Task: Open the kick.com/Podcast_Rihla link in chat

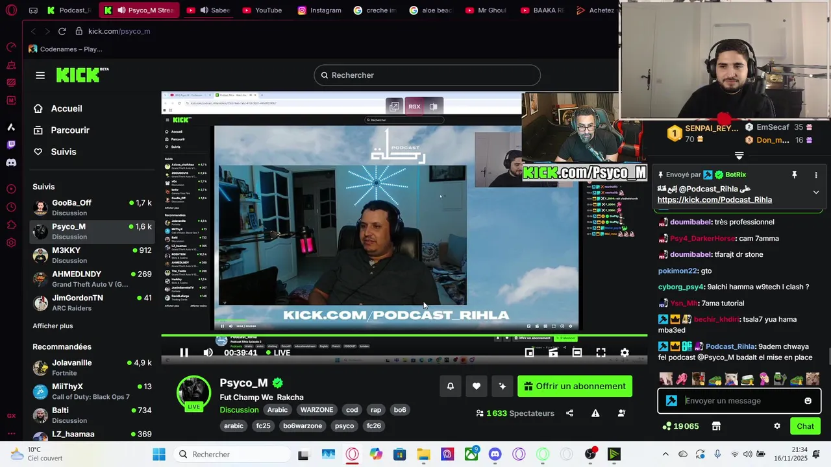Action: coord(714,200)
